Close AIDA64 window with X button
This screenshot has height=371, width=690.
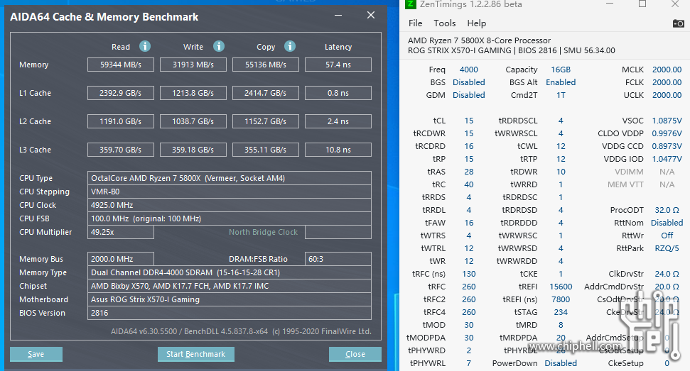click(x=371, y=16)
